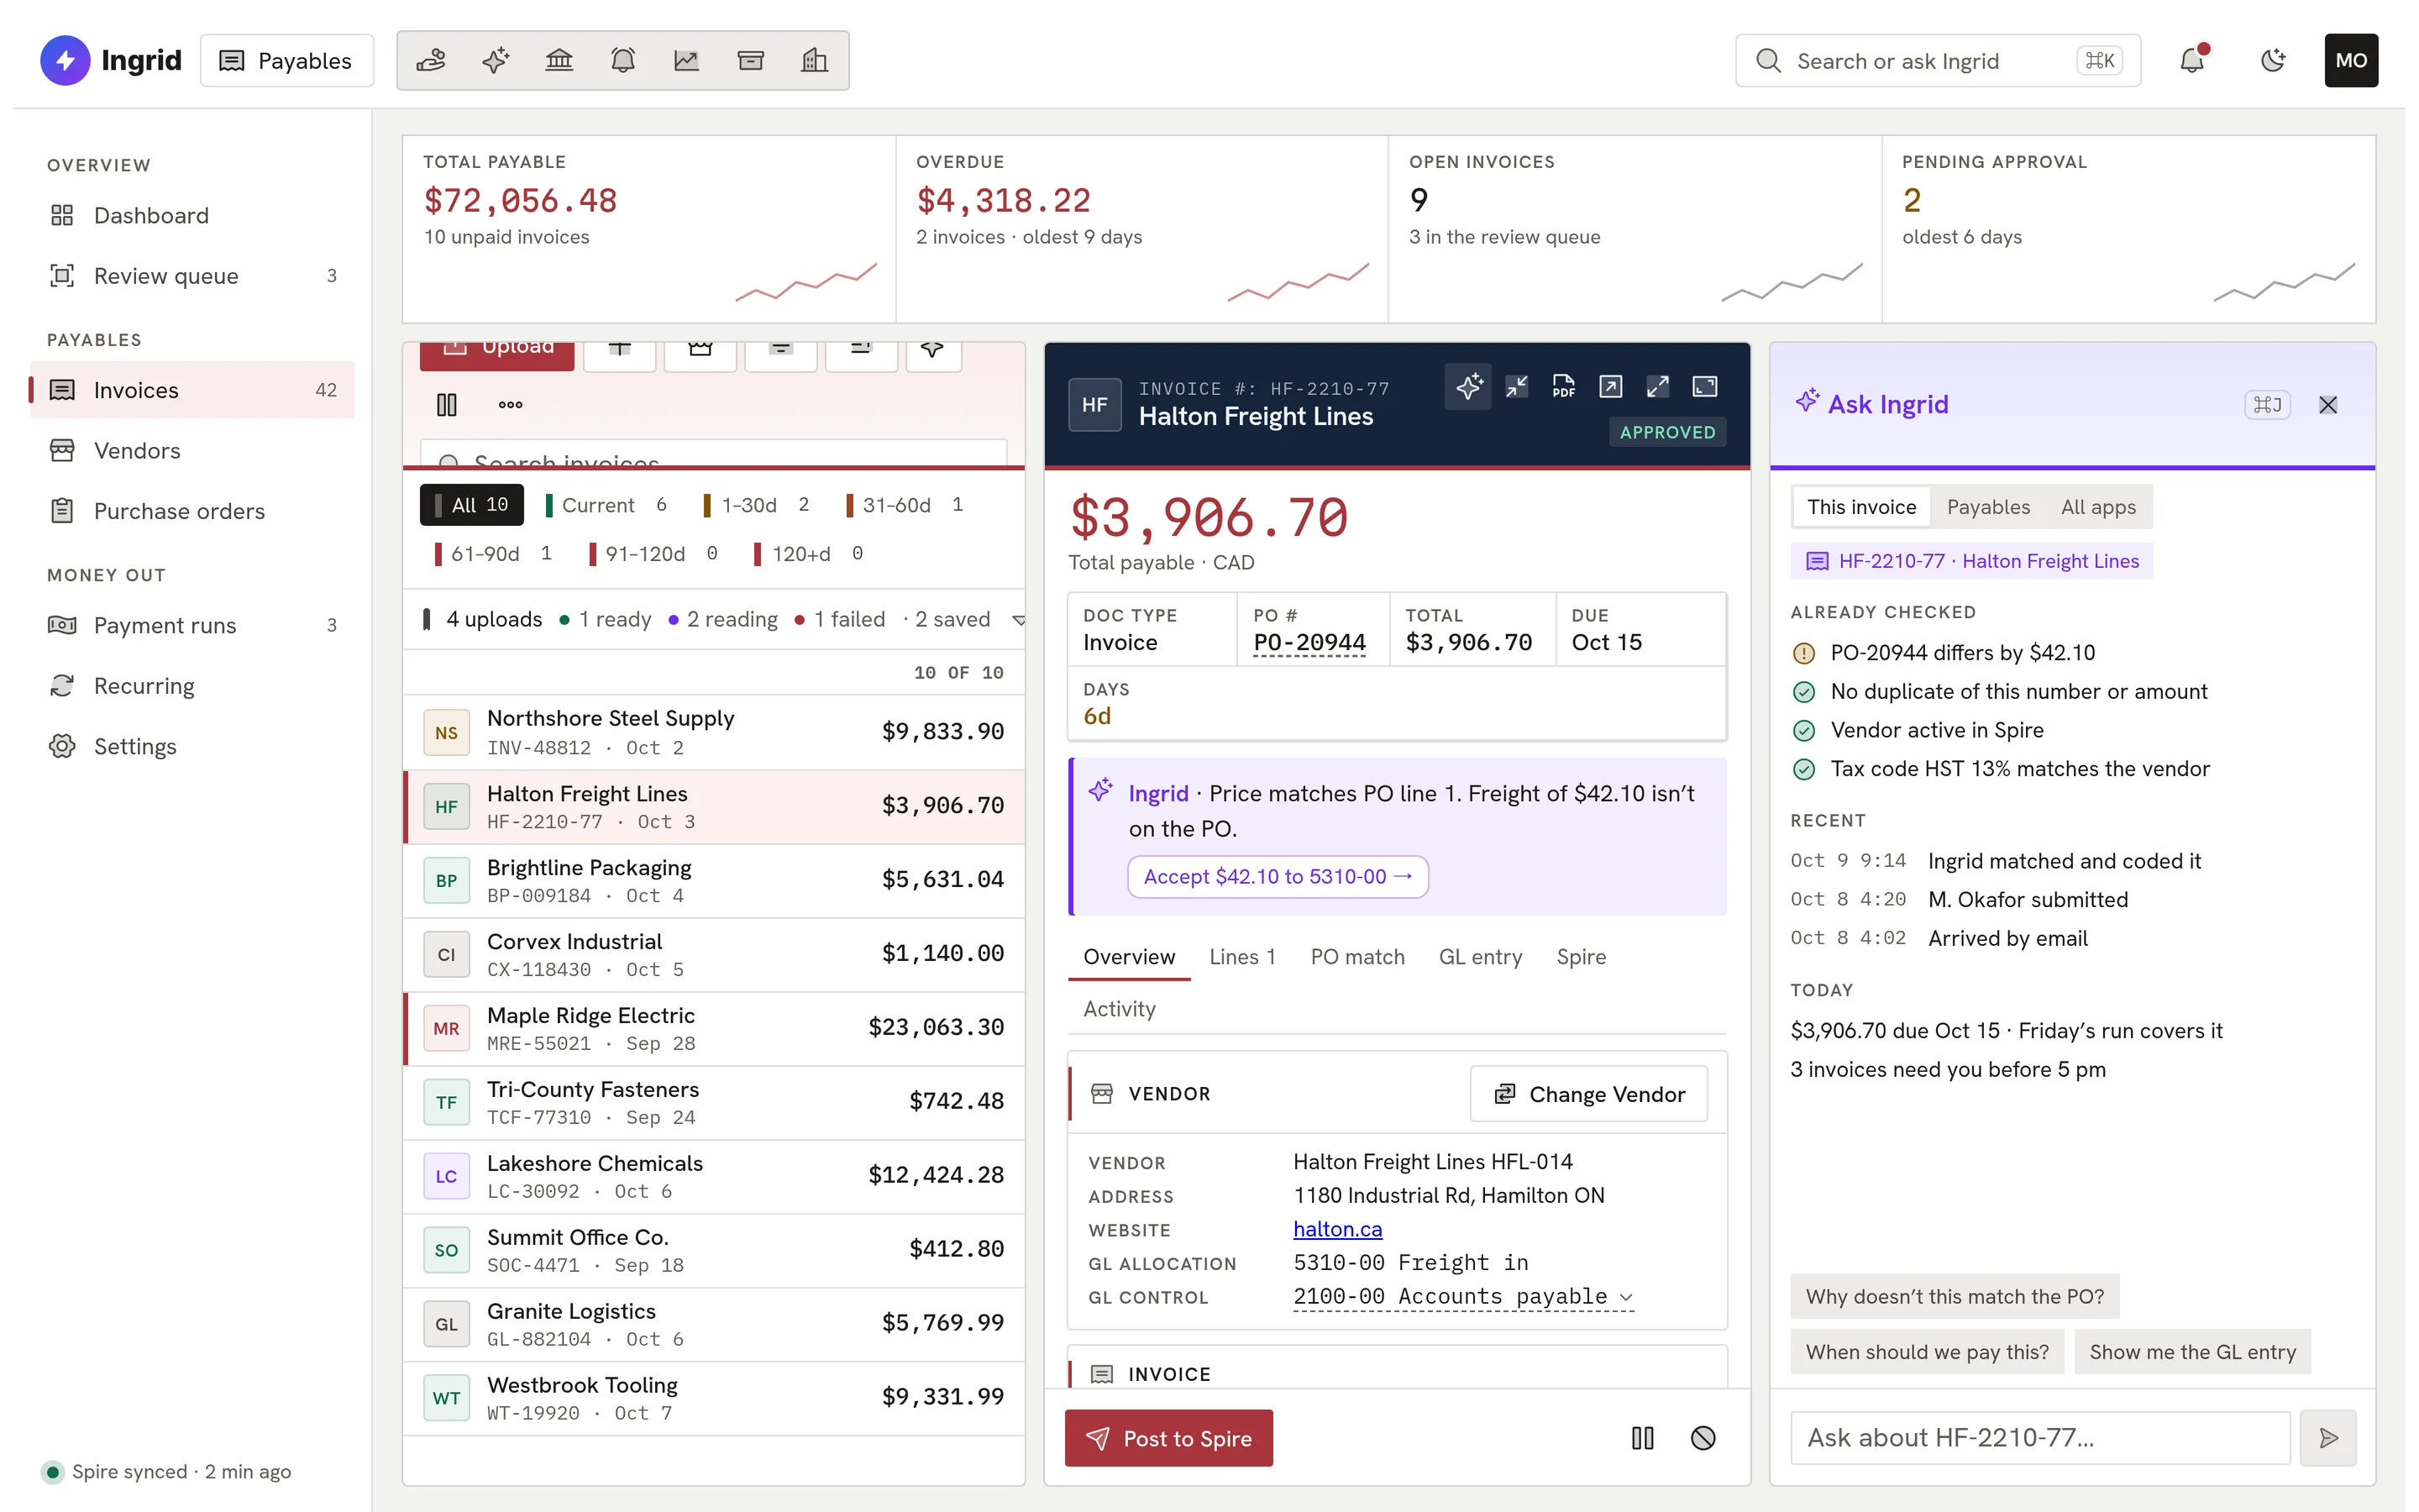Filter invoices by Current 6
The height and width of the screenshot is (1512, 2419).
pyautogui.click(x=606, y=505)
